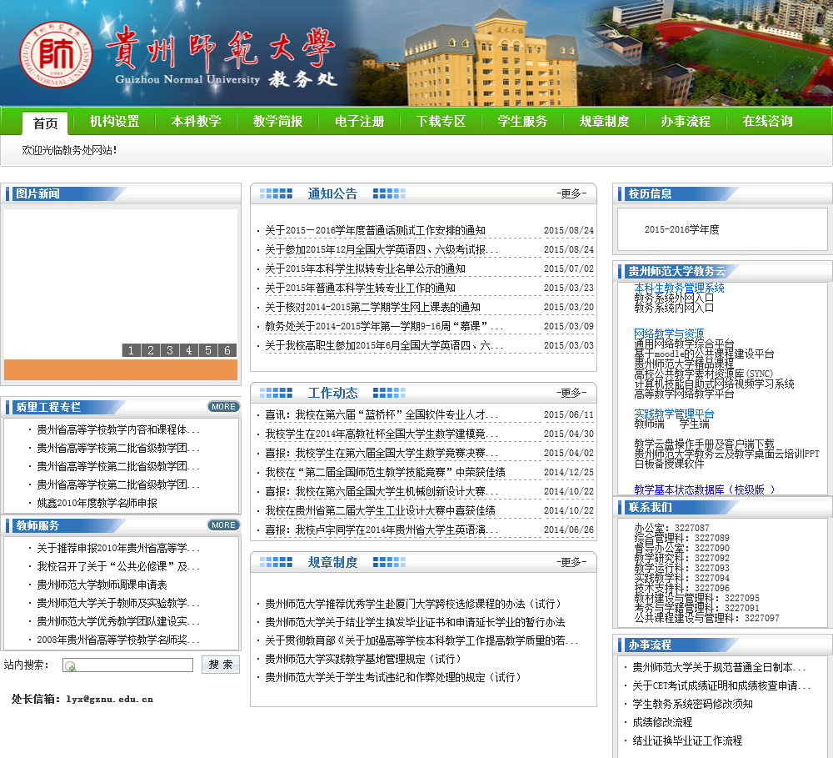This screenshot has height=758, width=833.
Task: Open 2008年贵州省高等学校教学名师奖... link
Action: [118, 640]
